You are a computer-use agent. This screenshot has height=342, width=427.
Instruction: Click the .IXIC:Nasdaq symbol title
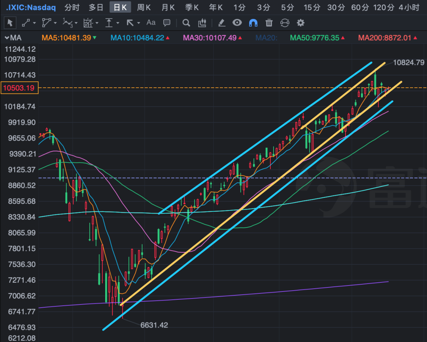pos(31,7)
